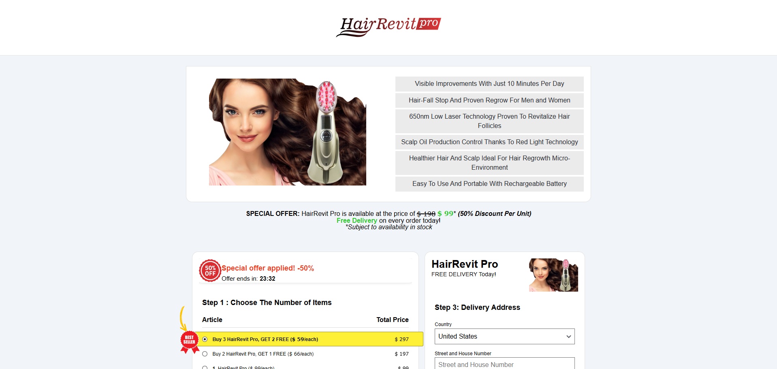Click the 10 Minutes Per Day feature
Image resolution: width=777 pixels, height=369 pixels.
tap(489, 84)
